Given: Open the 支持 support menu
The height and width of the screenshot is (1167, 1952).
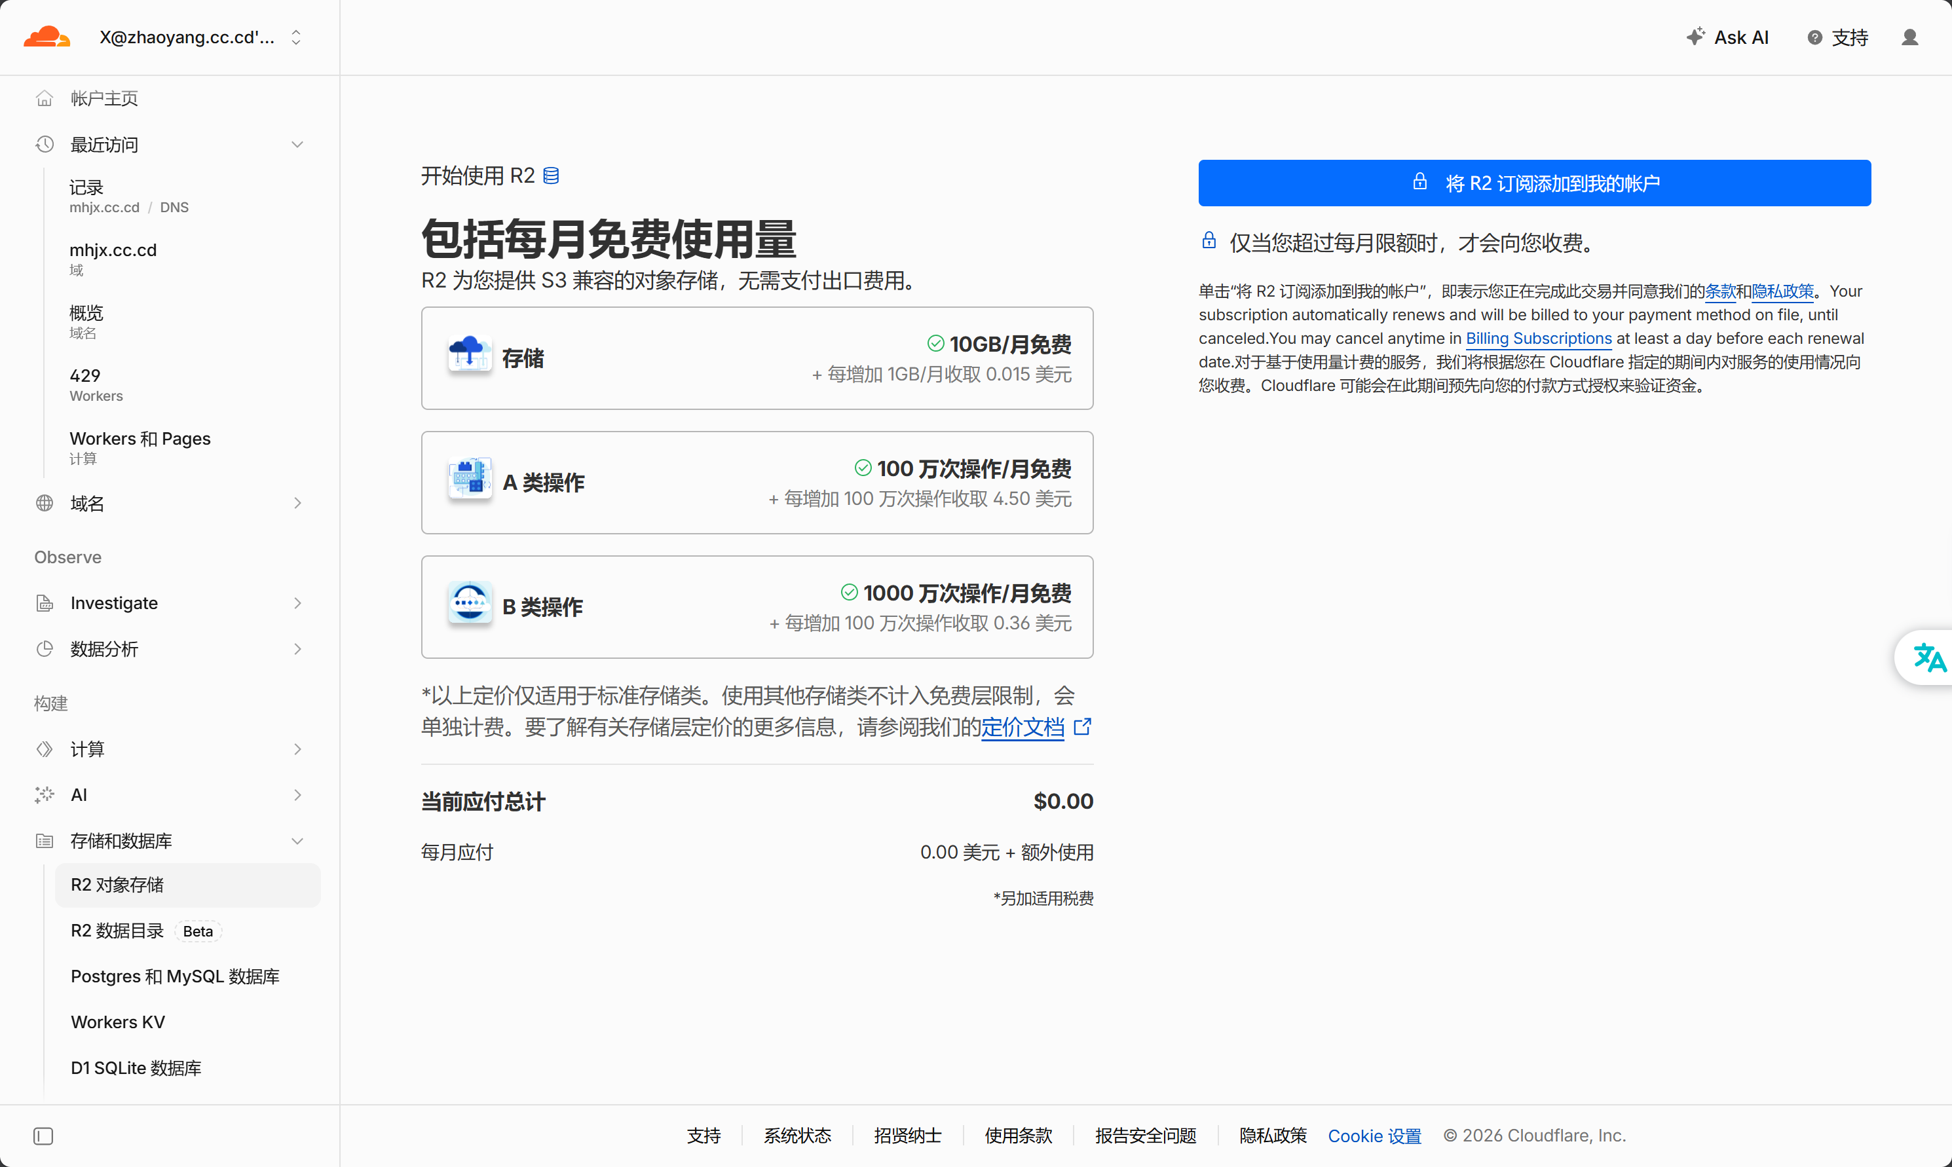Looking at the screenshot, I should coord(1838,37).
